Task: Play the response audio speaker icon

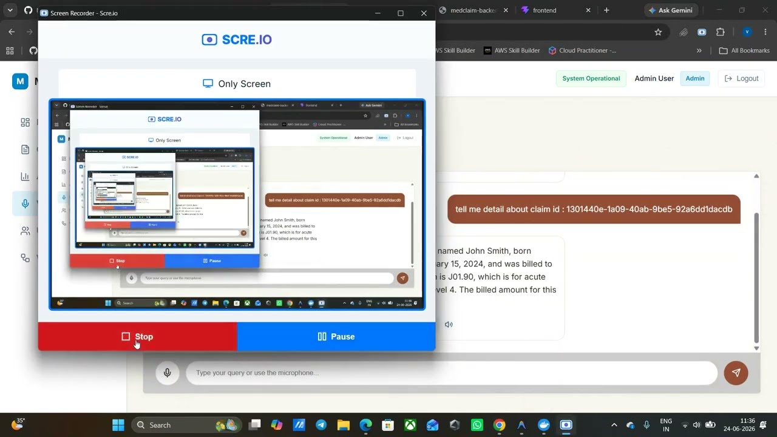Action: pyautogui.click(x=449, y=324)
